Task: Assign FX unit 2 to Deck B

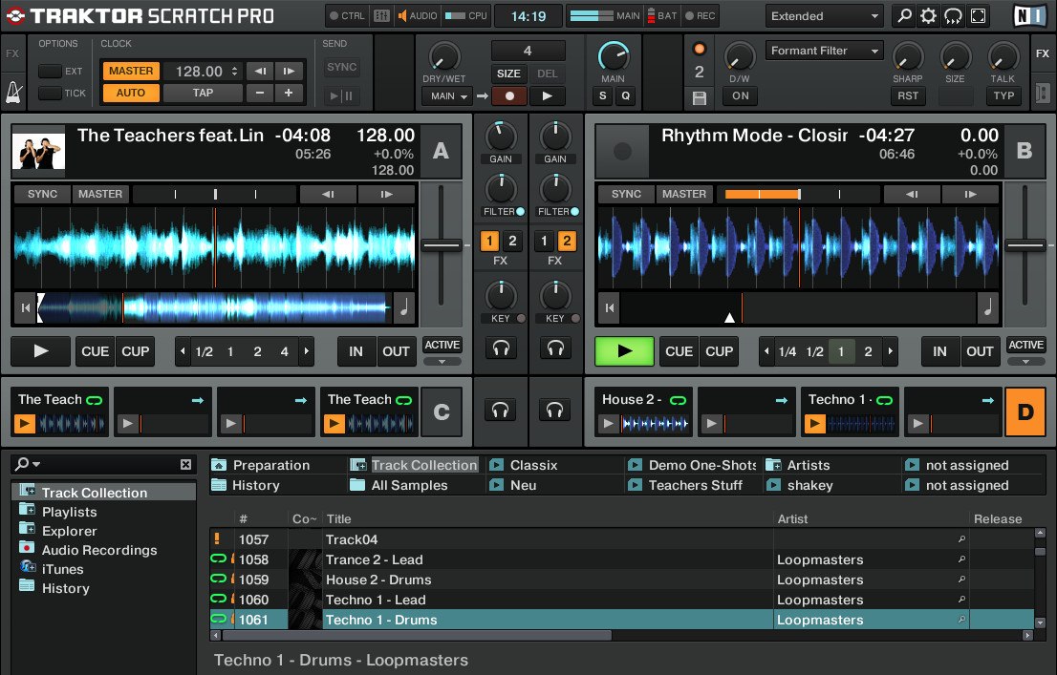Action: (x=567, y=241)
